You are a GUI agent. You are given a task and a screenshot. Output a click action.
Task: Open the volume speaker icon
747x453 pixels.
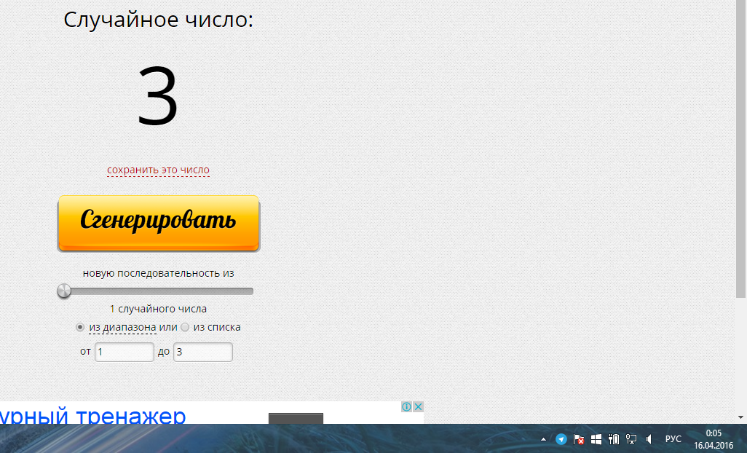click(x=649, y=439)
